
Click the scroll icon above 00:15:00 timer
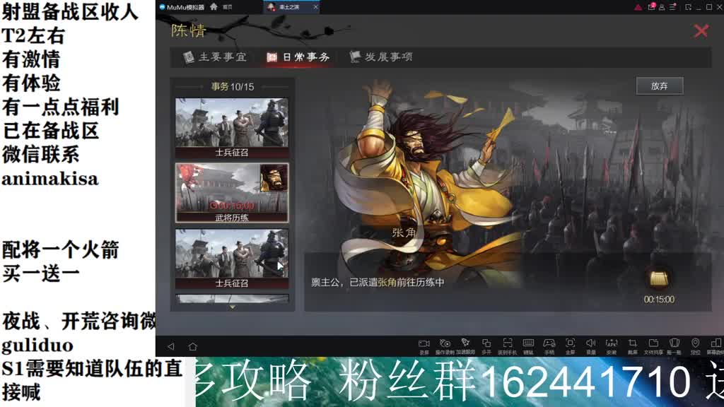tap(659, 278)
